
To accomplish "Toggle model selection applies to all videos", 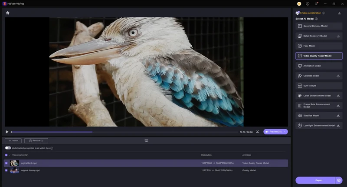I will (8, 148).
